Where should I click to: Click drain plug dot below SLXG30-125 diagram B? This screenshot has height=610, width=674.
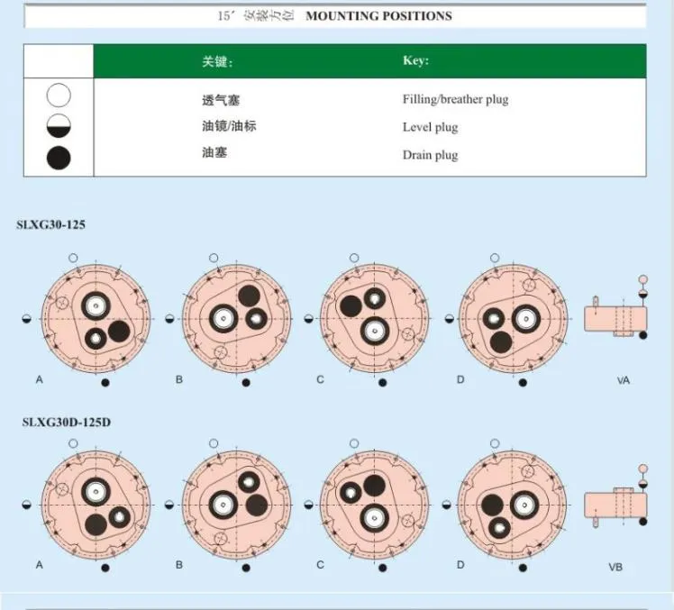tap(246, 383)
